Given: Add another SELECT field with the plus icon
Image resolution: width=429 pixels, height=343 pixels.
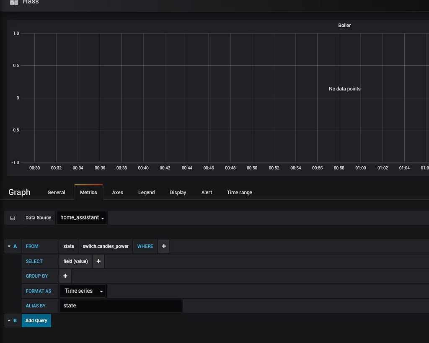Looking at the screenshot, I should pos(98,261).
